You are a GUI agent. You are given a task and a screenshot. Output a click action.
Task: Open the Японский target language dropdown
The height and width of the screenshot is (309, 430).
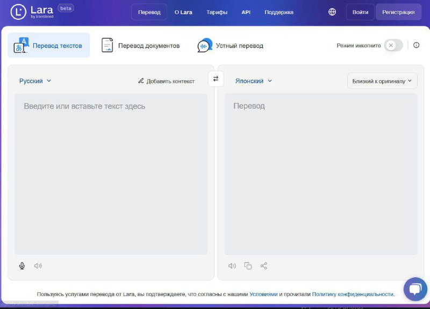[x=254, y=81]
